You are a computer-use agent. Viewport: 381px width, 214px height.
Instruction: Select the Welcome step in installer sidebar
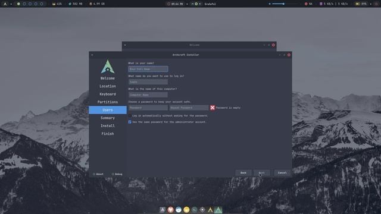(x=108, y=78)
